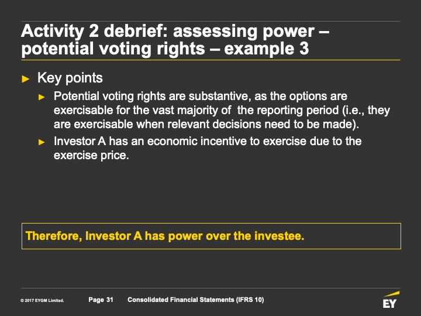
Task: Click the bullet arrow before Investor A
Action: pyautogui.click(x=42, y=142)
